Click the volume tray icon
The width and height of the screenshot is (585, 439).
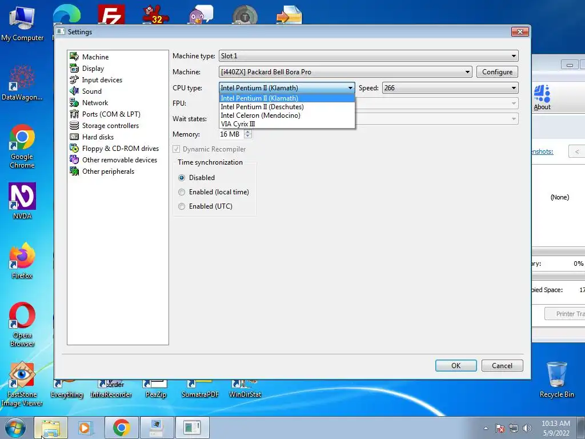click(x=527, y=428)
